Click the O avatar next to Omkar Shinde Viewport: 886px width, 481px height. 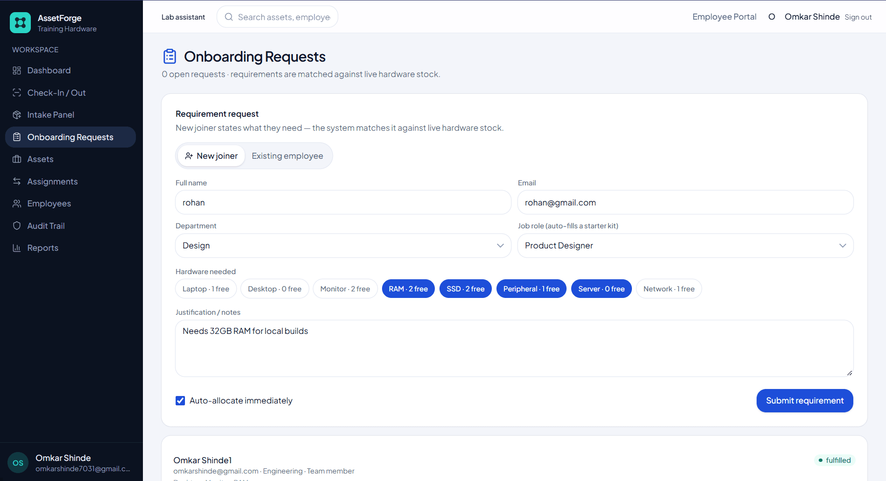[772, 17]
